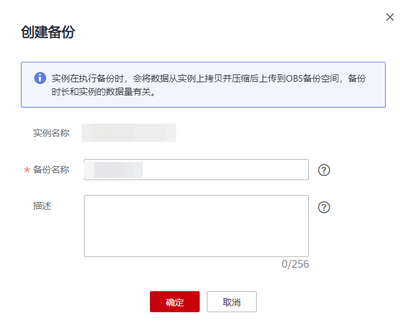This screenshot has height=329, width=400.
Task: Click the notice's first line mentioning OBS备份空间
Action: 208,79
